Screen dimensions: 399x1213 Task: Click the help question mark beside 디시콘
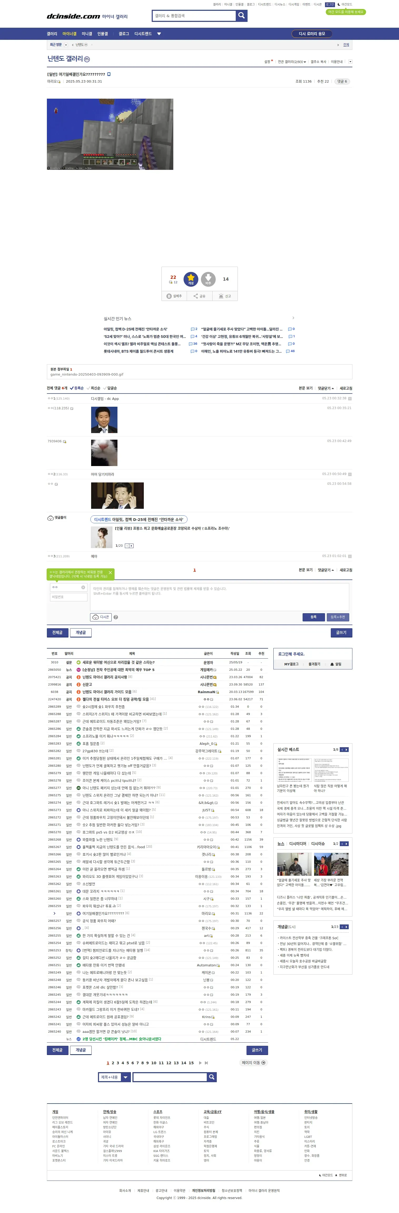coord(116,617)
